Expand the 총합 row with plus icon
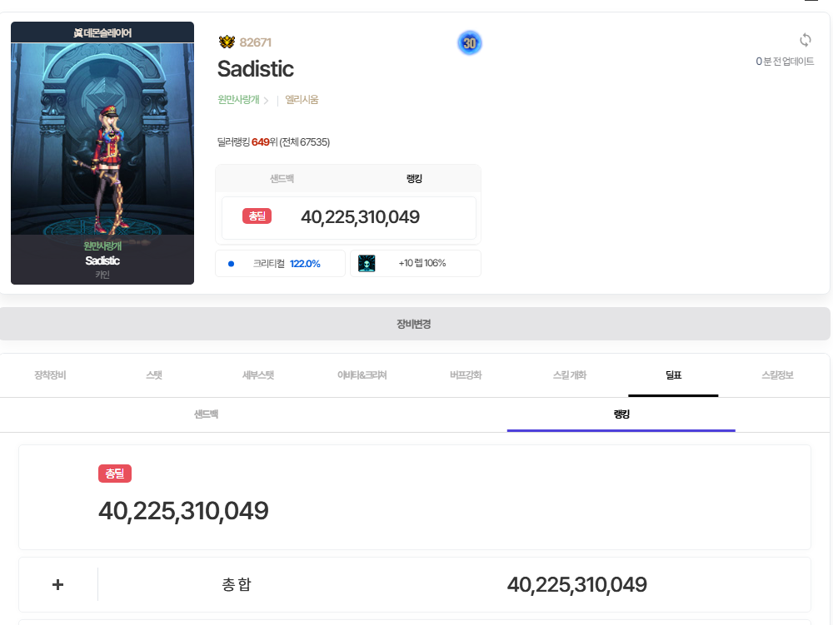 (x=57, y=584)
